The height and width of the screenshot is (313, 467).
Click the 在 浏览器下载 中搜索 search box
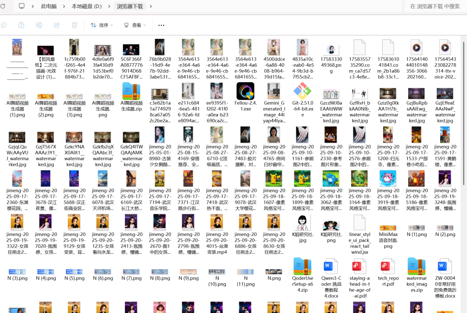point(435,6)
